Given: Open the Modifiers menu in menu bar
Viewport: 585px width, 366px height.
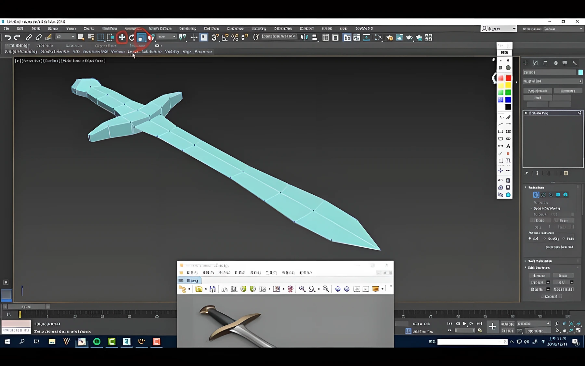Looking at the screenshot, I should click(x=110, y=29).
